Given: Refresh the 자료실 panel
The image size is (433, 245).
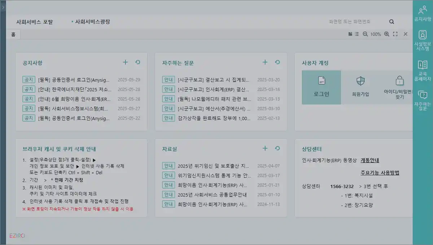Looking at the screenshot, I should pos(277,148).
